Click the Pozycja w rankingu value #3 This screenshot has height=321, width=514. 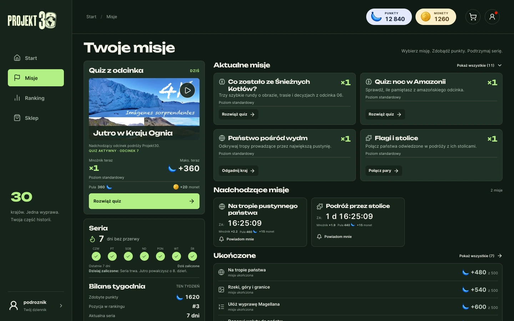[196, 306]
